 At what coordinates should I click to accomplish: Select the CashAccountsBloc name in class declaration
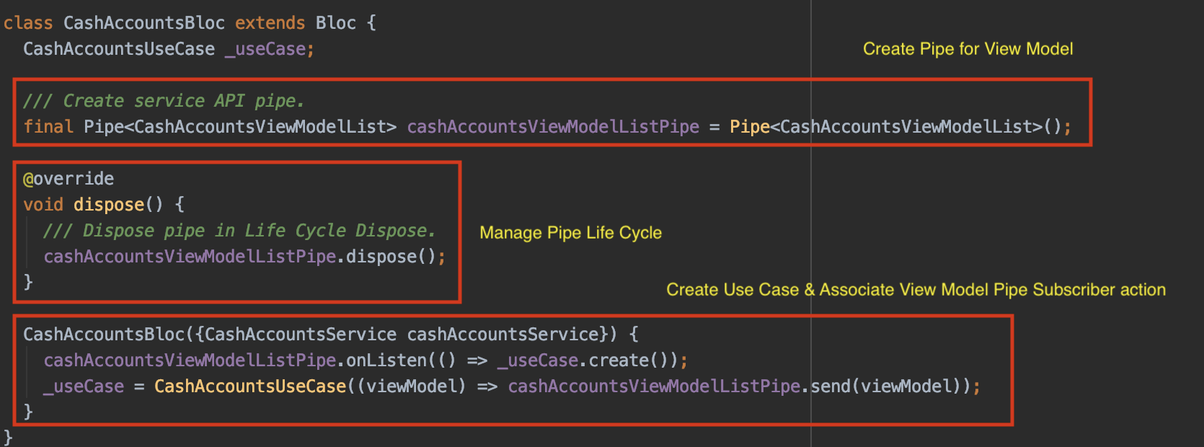click(143, 23)
